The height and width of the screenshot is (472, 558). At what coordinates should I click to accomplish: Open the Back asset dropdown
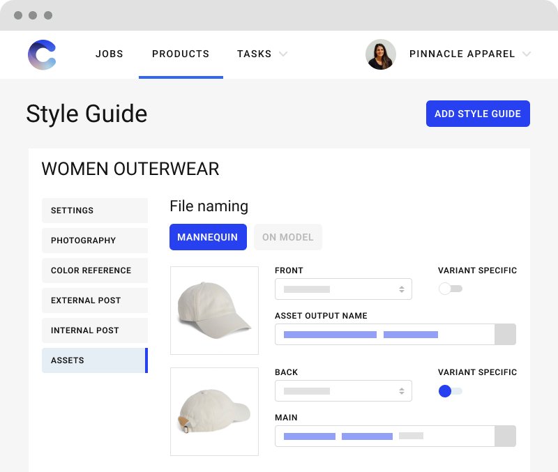(343, 390)
